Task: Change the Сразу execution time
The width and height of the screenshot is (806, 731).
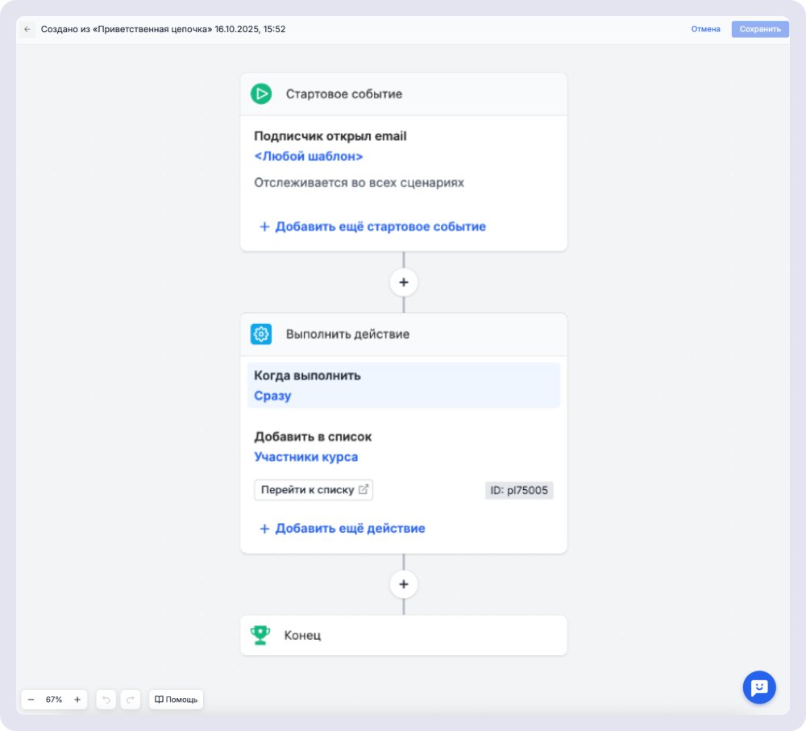Action: tap(272, 396)
